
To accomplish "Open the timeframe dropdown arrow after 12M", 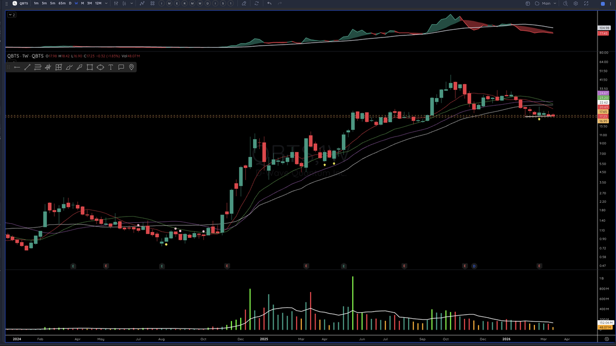I will [x=106, y=4].
